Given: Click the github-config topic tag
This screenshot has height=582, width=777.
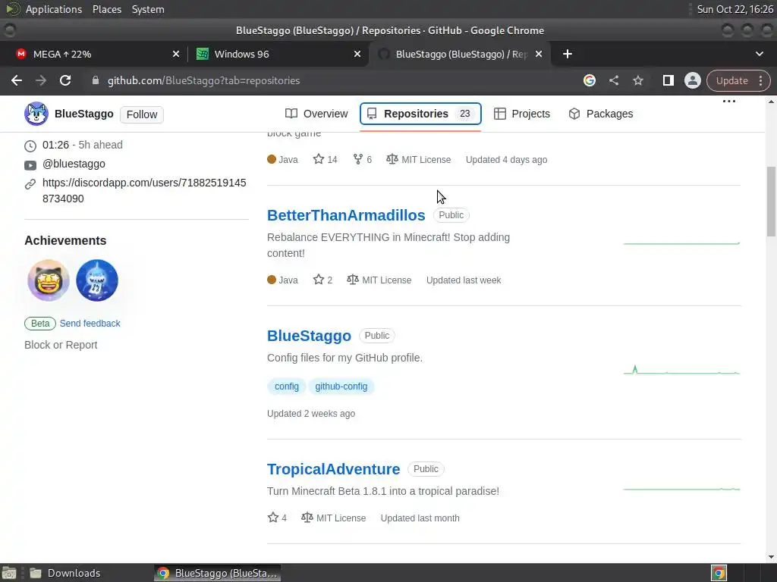Looking at the screenshot, I should [341, 386].
